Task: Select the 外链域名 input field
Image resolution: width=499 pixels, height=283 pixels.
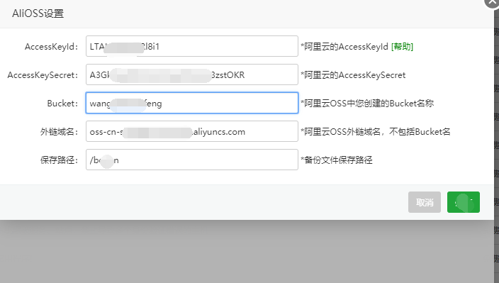Action: [x=192, y=131]
